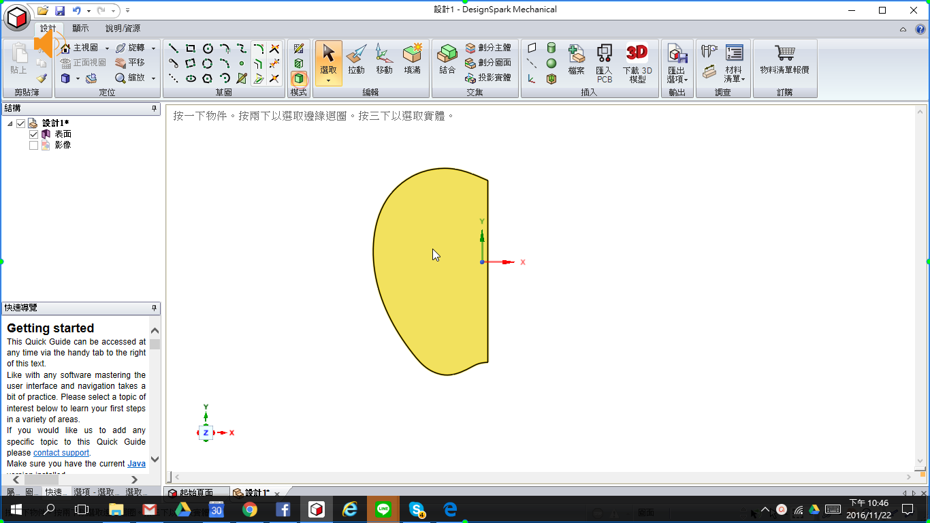
Task: Click the Fill (填滿) tool
Action: pyautogui.click(x=413, y=60)
